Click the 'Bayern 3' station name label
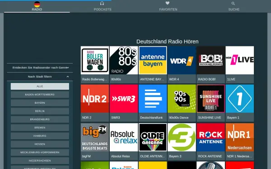271x169 pixels. [x=175, y=156]
